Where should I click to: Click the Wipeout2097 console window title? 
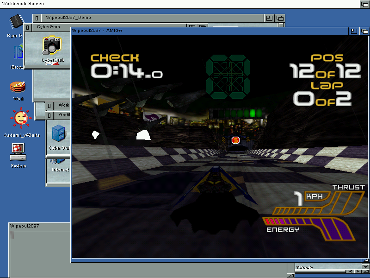(x=25, y=226)
